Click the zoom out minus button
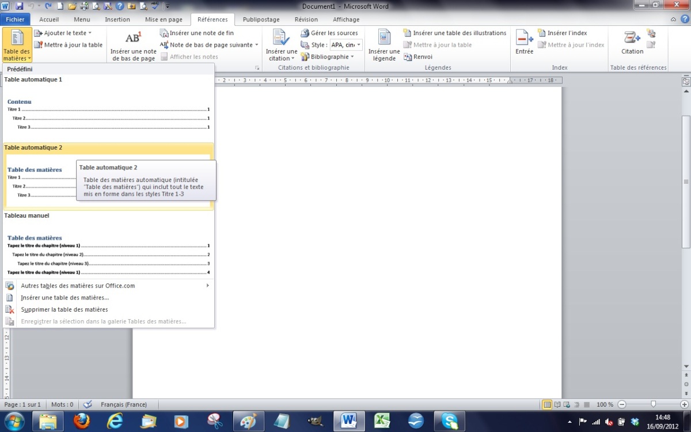This screenshot has width=691, height=432. click(621, 404)
